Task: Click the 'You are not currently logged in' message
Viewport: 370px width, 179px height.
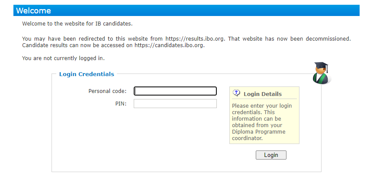Action: [63, 58]
